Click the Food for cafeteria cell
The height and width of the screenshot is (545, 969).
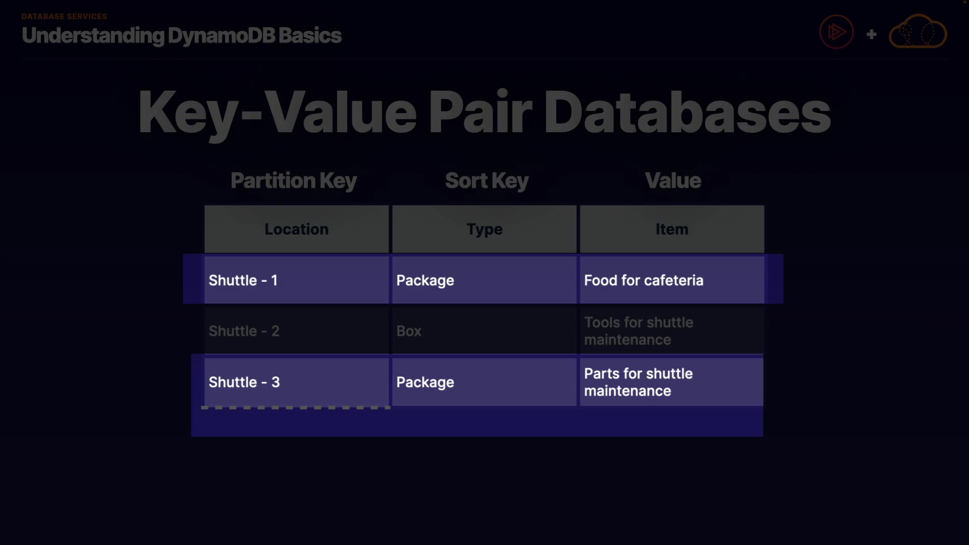[x=672, y=280]
